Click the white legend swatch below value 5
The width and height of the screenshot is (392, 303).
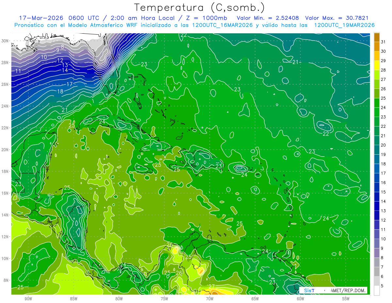click(377, 291)
